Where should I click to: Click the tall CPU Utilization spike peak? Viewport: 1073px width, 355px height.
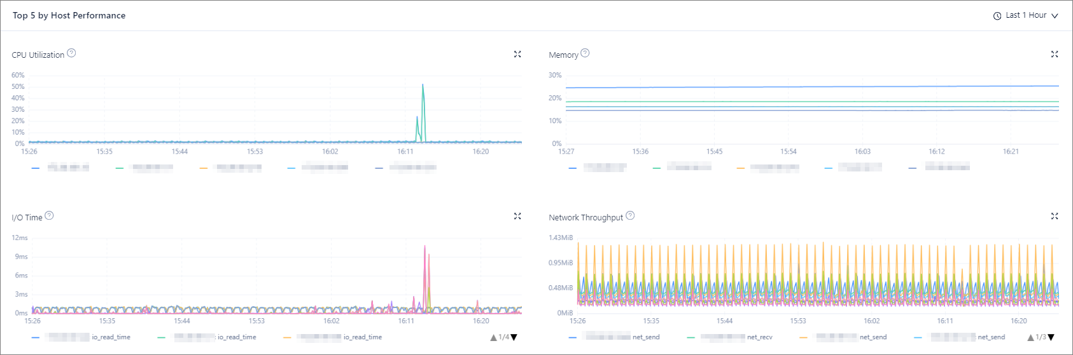coord(423,84)
